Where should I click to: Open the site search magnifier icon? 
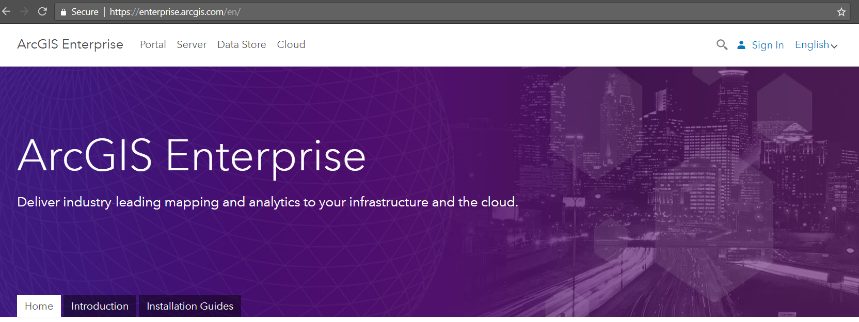722,45
